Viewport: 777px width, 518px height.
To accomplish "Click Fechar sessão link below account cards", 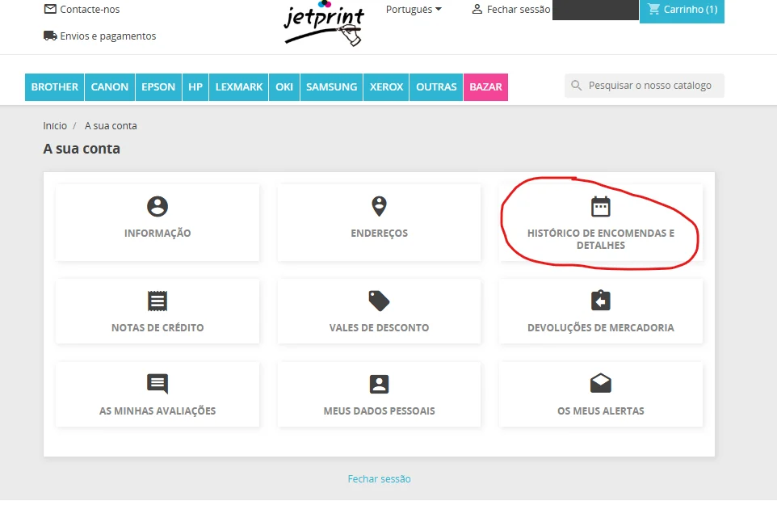I will (x=379, y=479).
